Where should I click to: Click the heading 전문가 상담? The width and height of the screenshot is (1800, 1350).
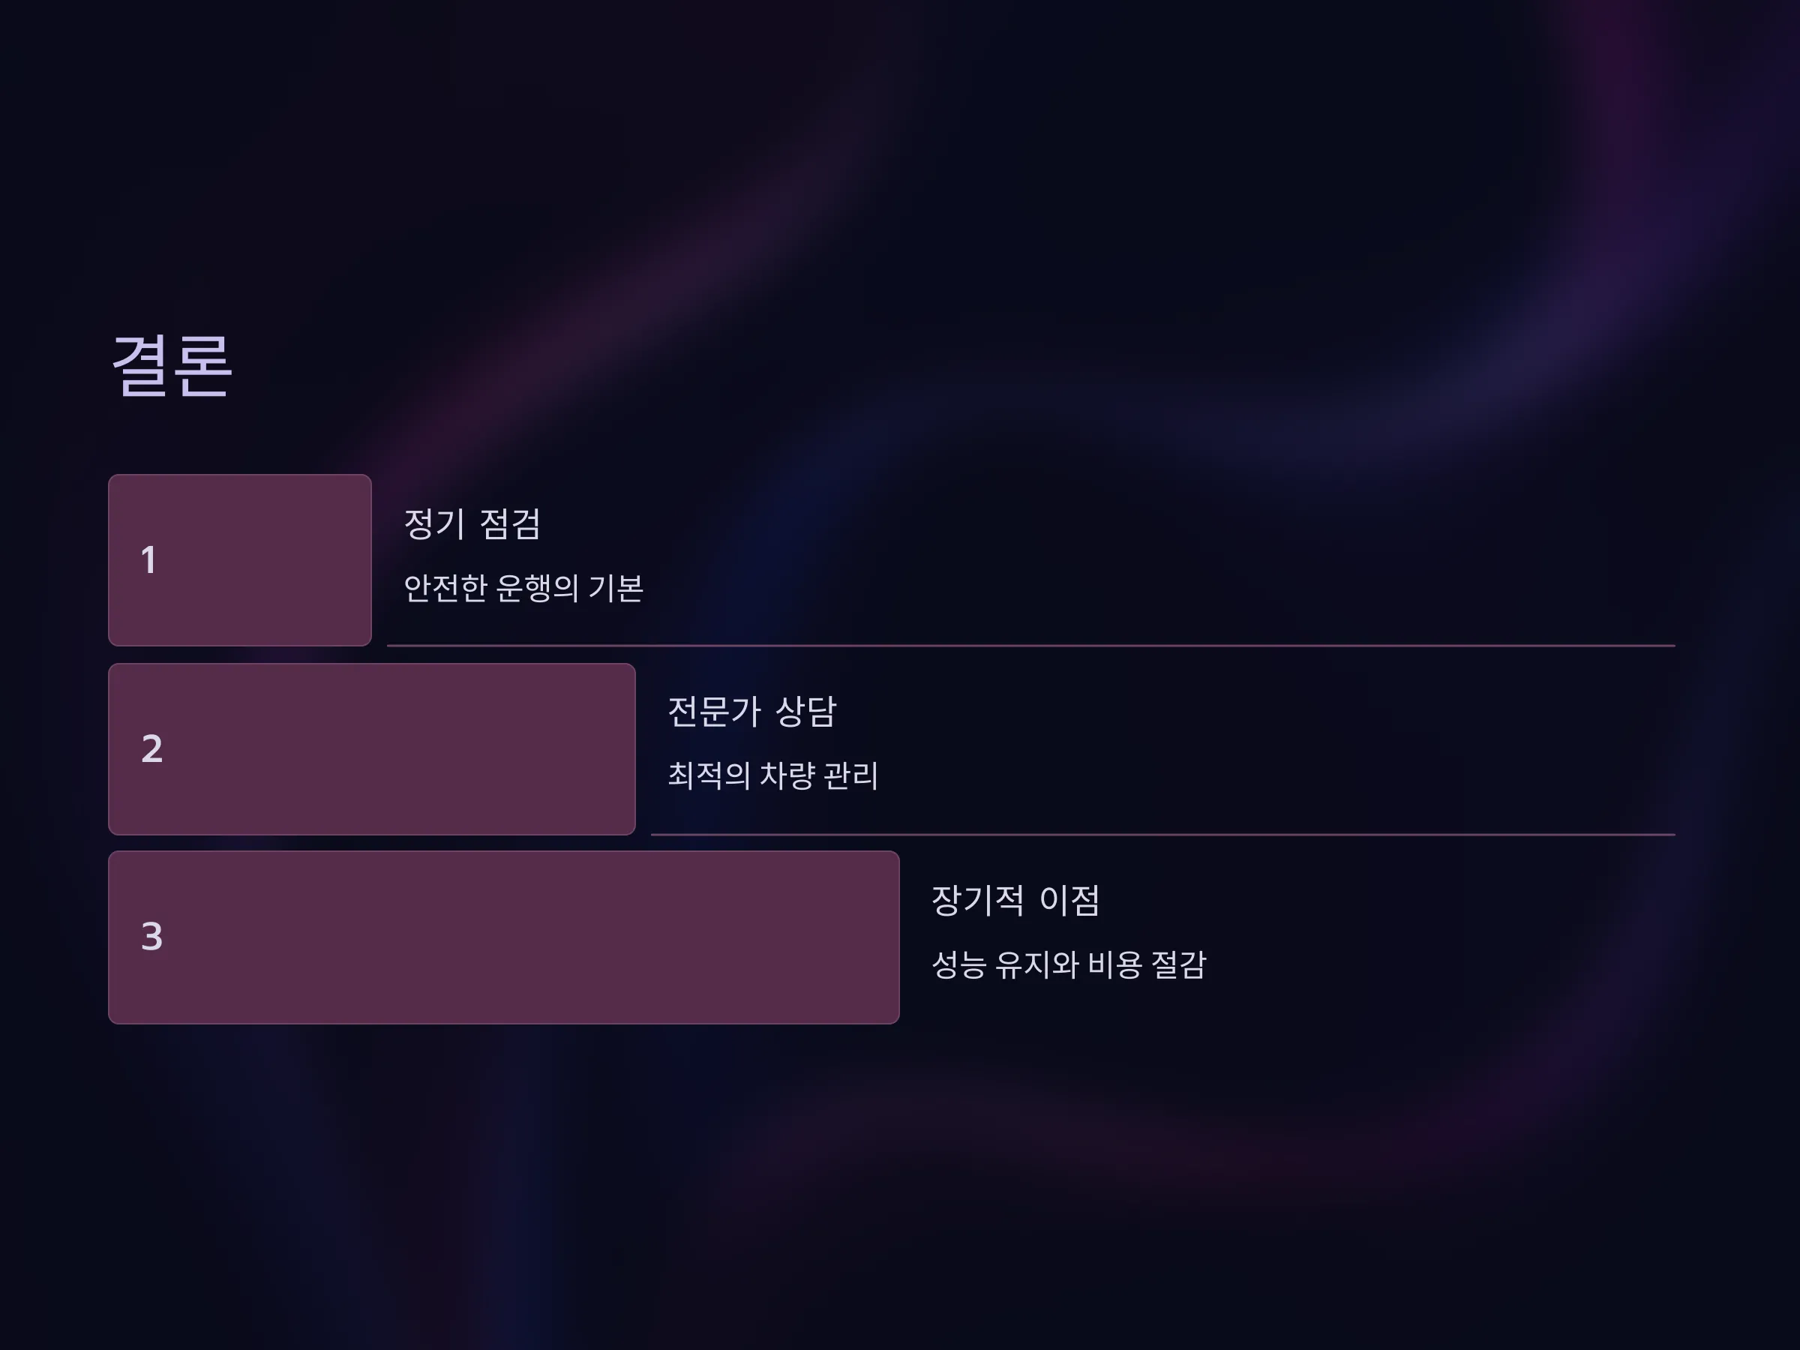(751, 711)
